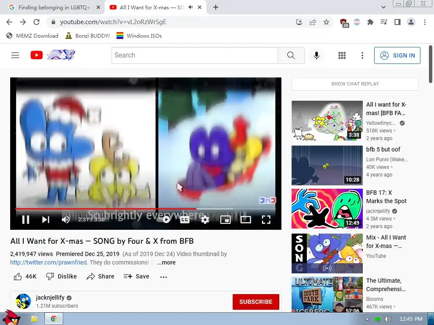Enable miniplayer mode
The width and height of the screenshot is (434, 325).
225,220
